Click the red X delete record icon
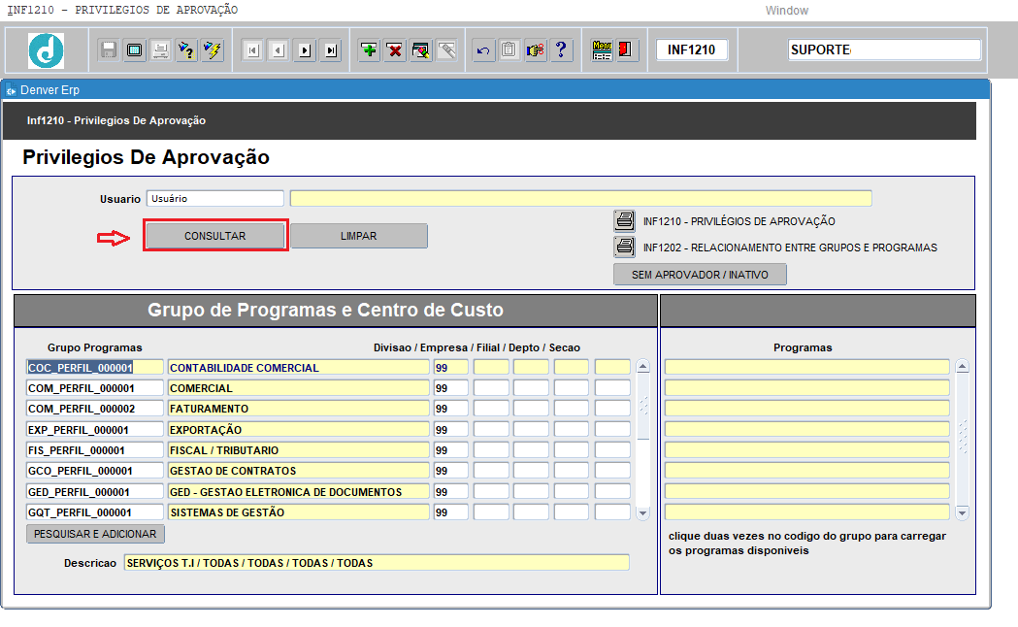Image resolution: width=1018 pixels, height=627 pixels. pos(395,49)
